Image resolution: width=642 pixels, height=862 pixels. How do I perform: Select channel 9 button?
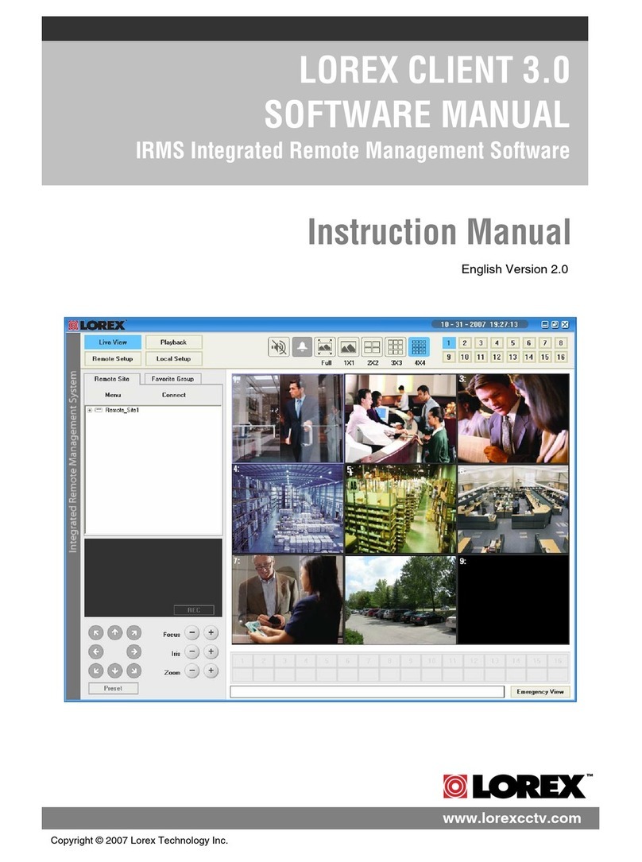pos(448,357)
